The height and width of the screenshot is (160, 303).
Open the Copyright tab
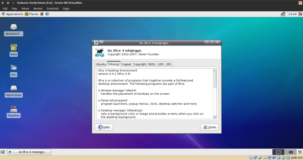pos(140,64)
